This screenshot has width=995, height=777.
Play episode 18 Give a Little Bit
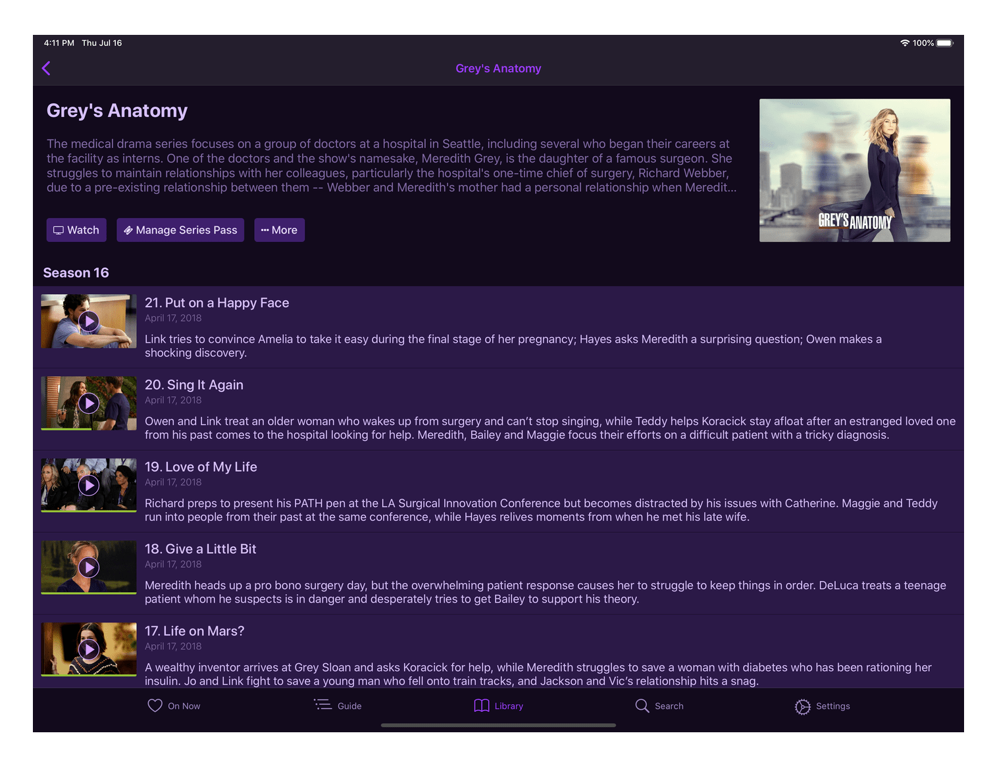pos(89,568)
